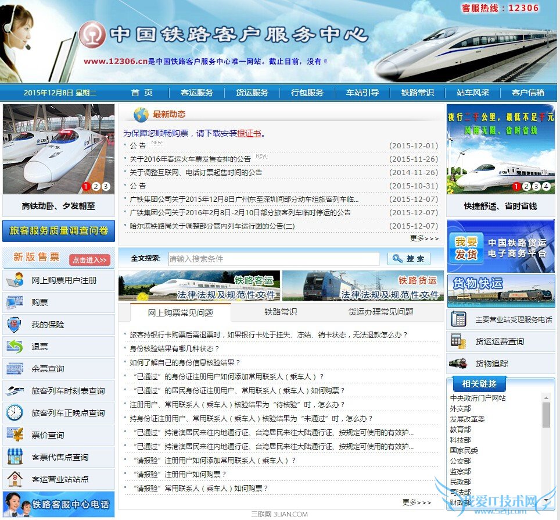Screen dimensions: 560x520
Task: Open the 根证书 download link
Action: (x=249, y=133)
